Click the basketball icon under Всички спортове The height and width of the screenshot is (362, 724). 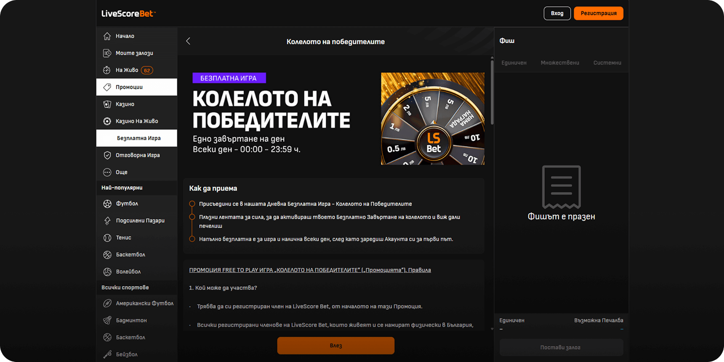107,338
